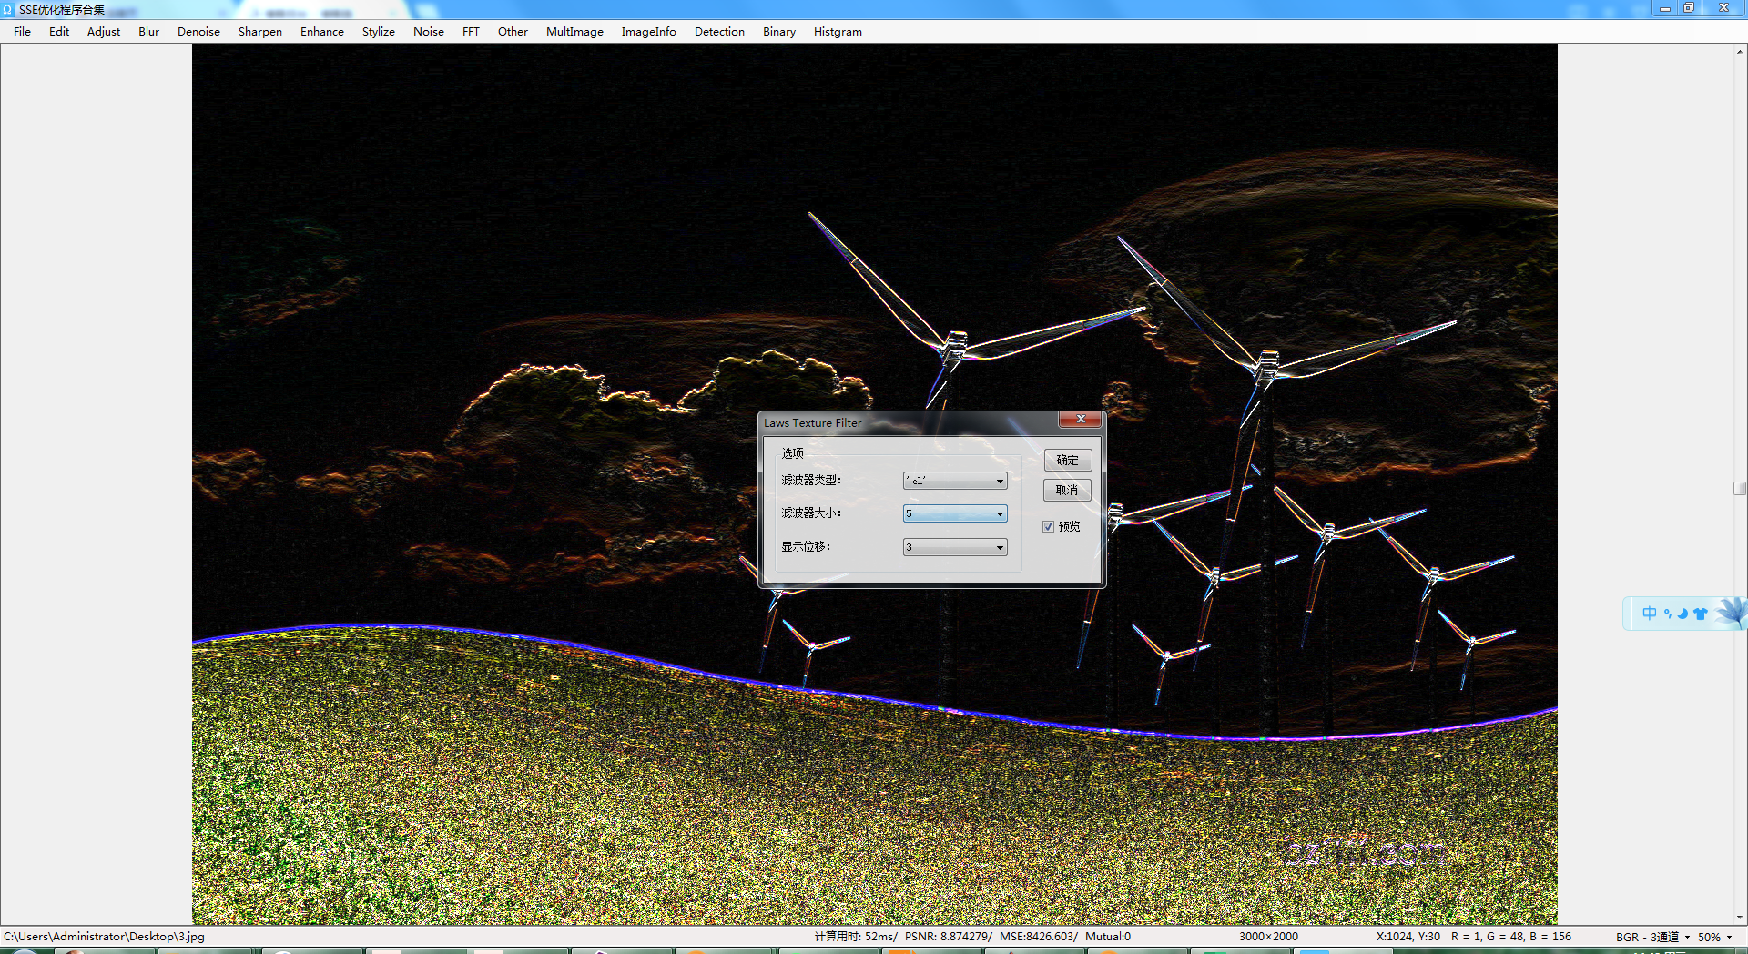Click the application icon in the title bar
Screen dimensions: 1748x954
8,9
